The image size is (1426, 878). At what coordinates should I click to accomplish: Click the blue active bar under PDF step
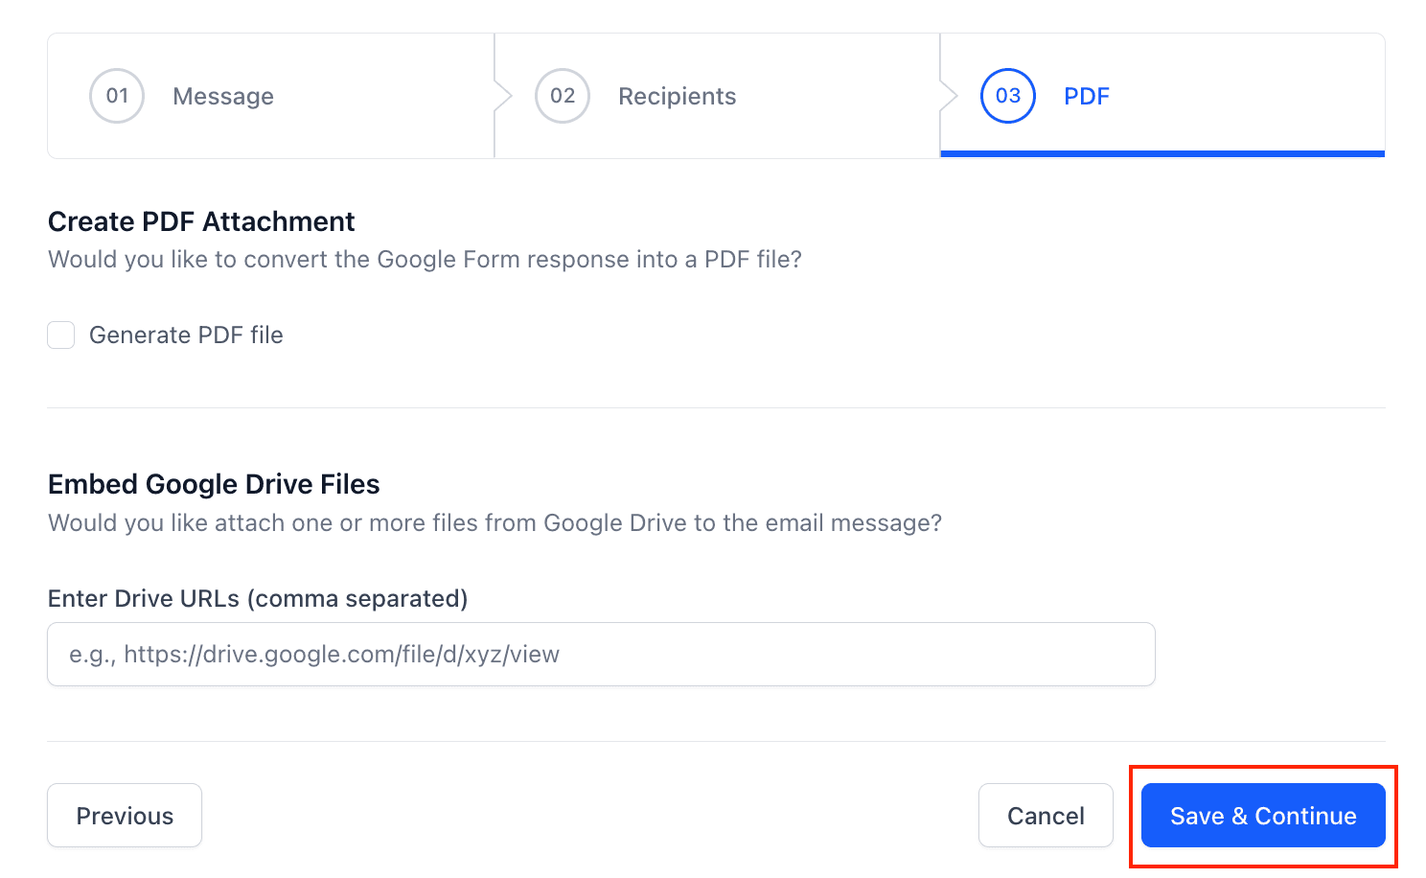(1162, 153)
